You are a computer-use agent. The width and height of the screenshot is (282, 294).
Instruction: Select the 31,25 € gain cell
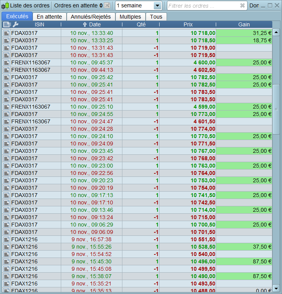[x=244, y=33]
